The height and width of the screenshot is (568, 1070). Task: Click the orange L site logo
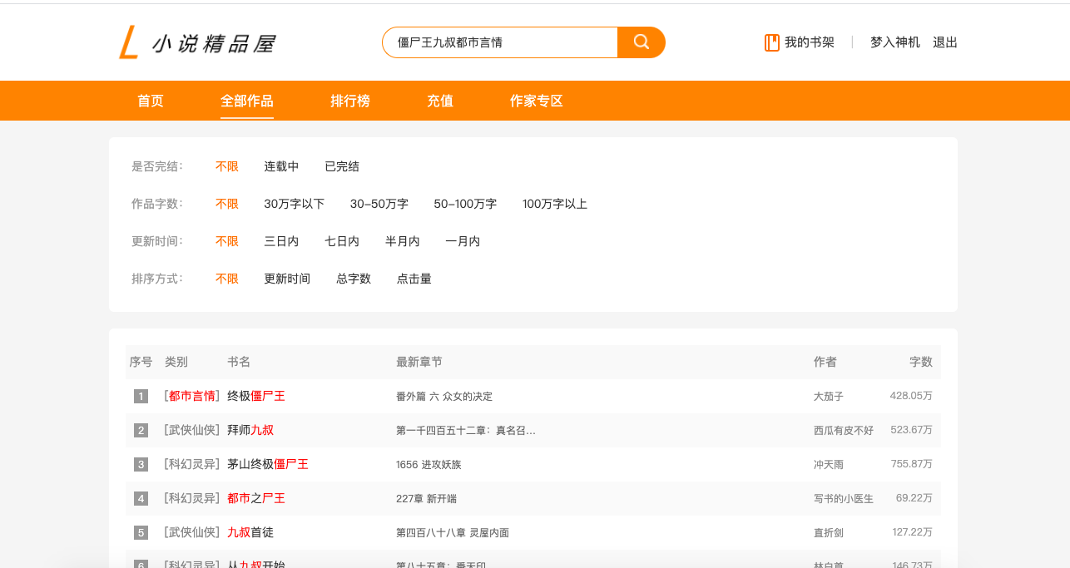tap(130, 41)
